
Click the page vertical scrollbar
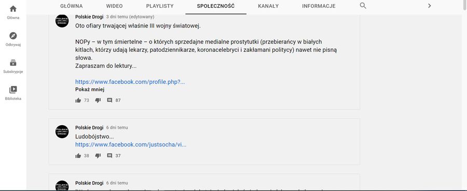tap(464, 95)
